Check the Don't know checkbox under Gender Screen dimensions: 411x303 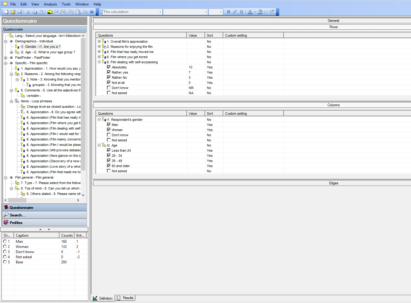[109, 135]
